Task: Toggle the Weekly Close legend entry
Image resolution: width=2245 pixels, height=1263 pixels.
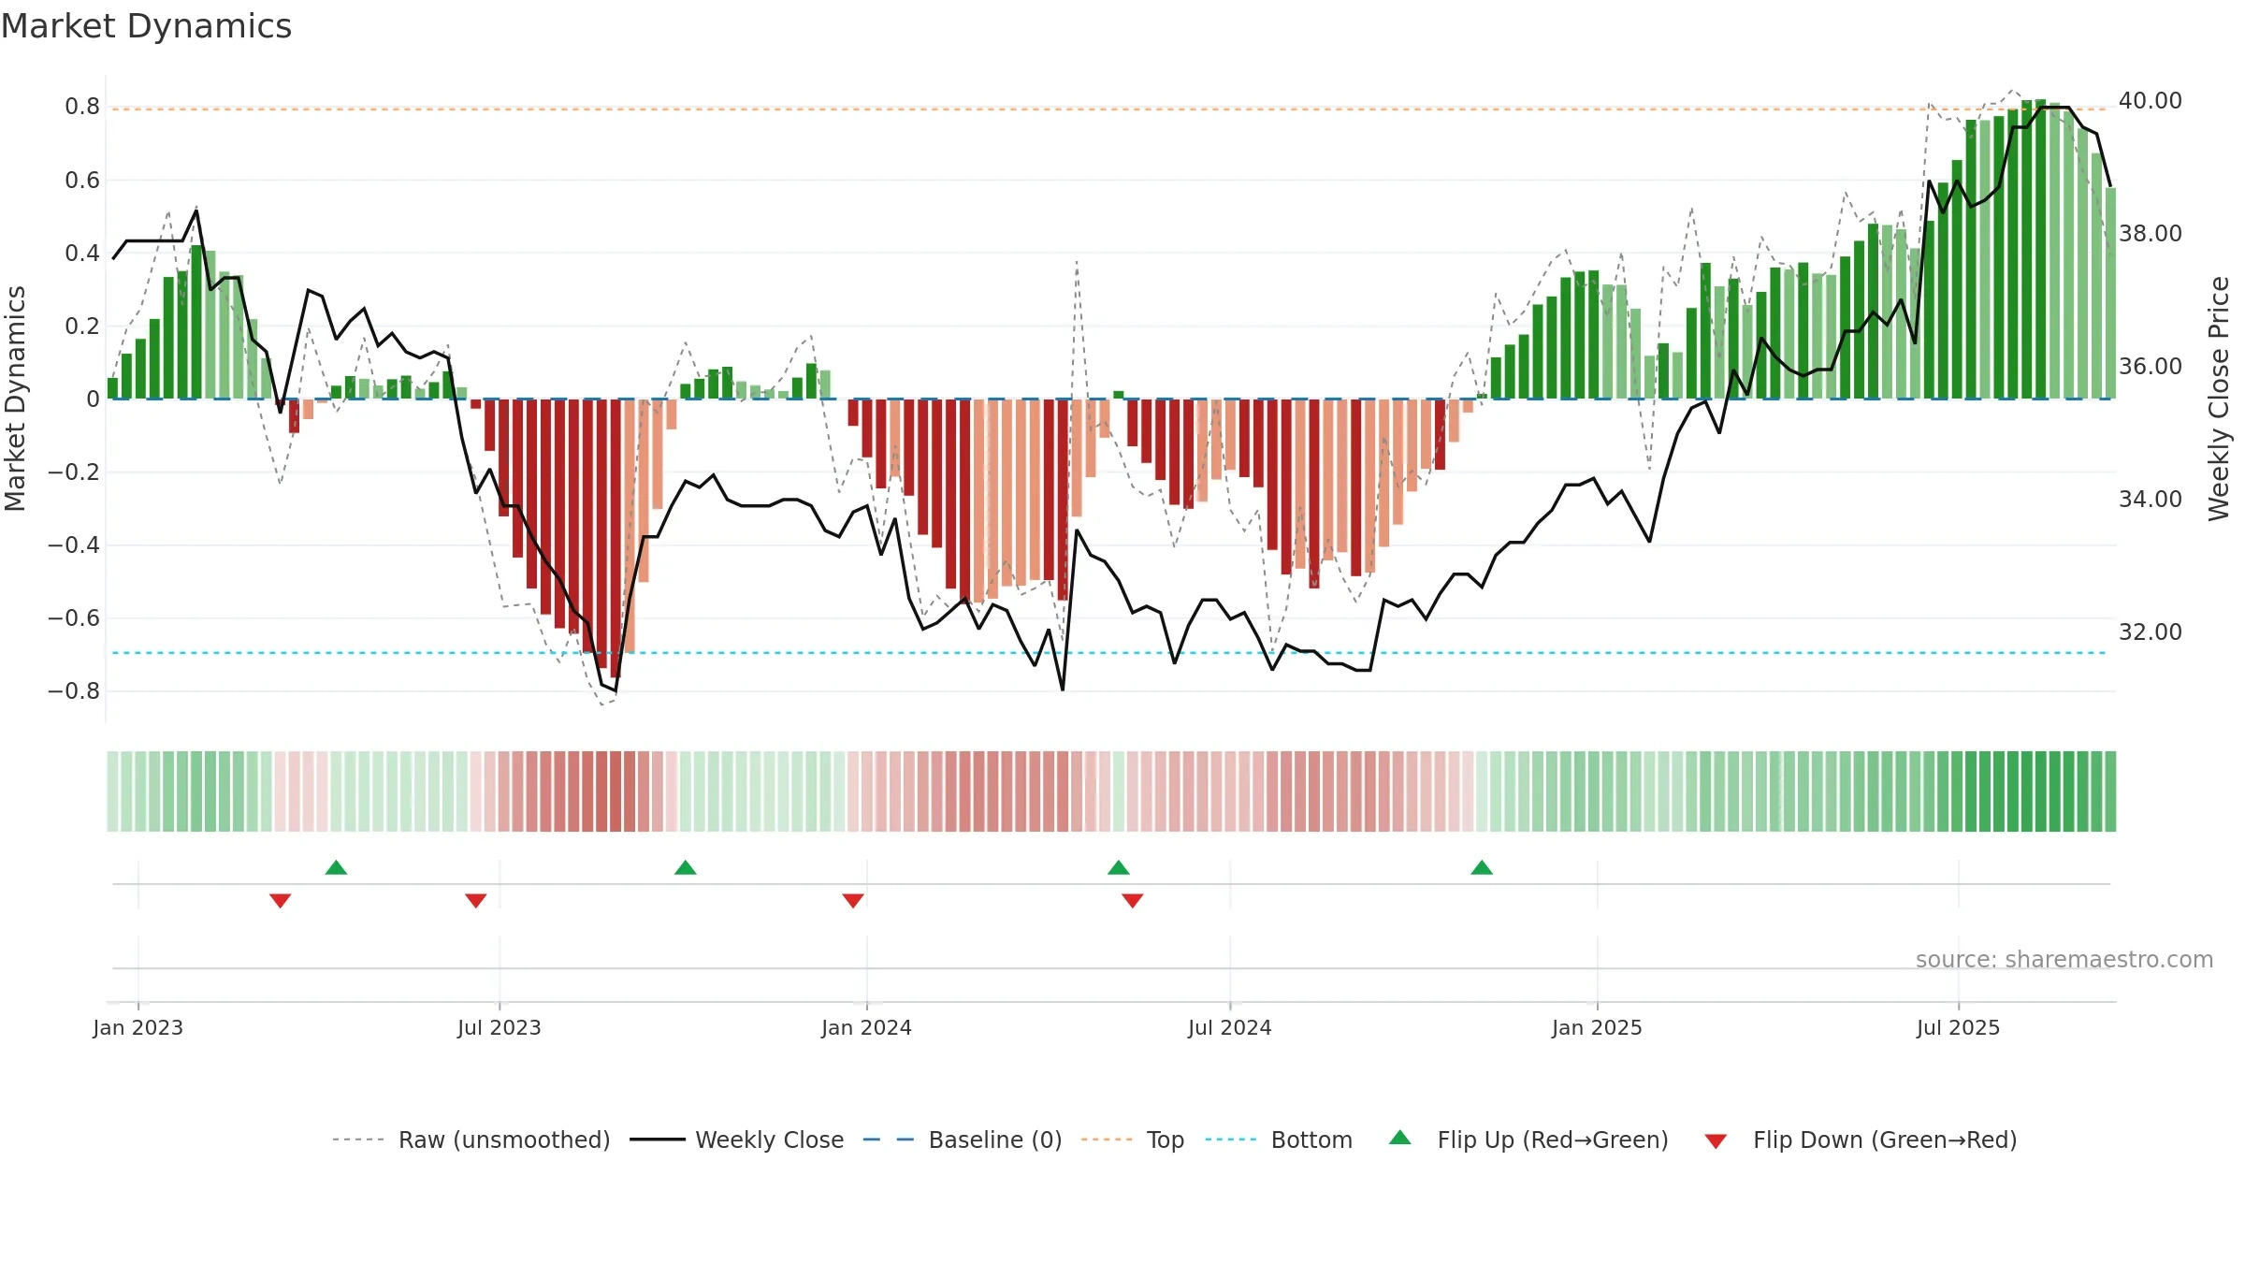Action: tap(737, 1140)
